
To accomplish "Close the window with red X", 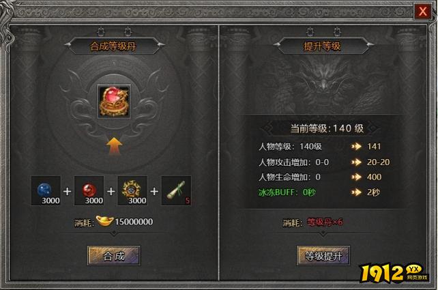I will (x=422, y=12).
